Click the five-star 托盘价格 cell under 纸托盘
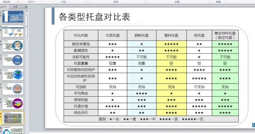Screen dimensions: 255x134 click(199, 106)
